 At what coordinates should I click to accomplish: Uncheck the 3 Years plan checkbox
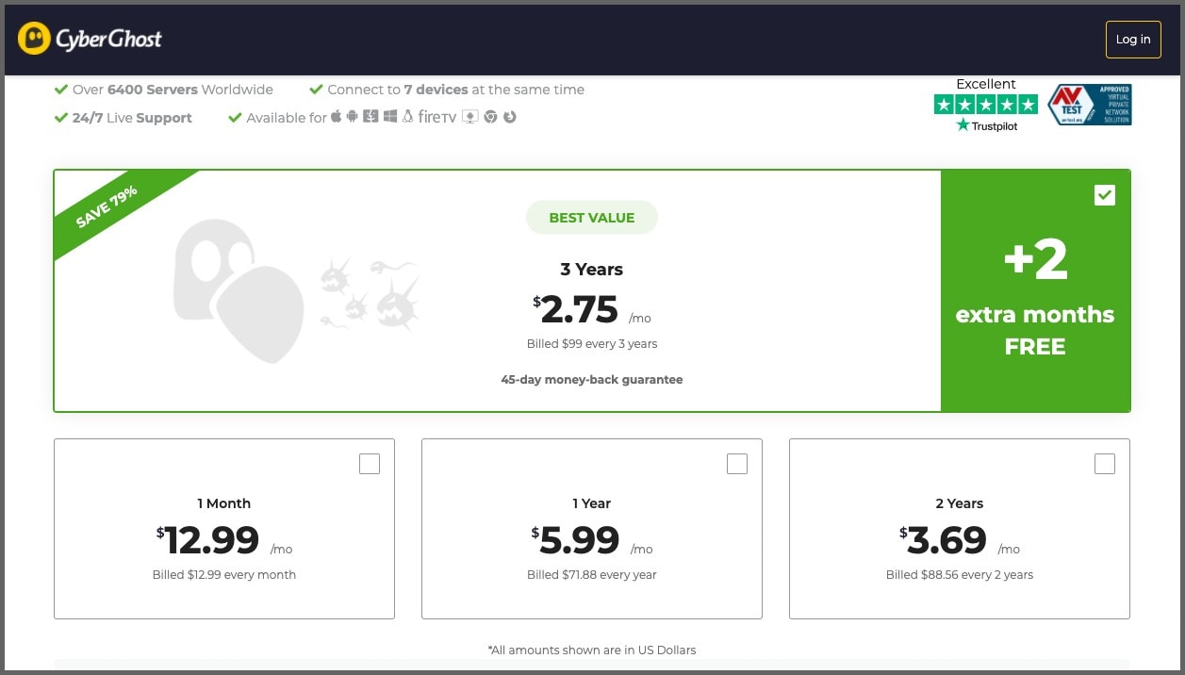1105,195
